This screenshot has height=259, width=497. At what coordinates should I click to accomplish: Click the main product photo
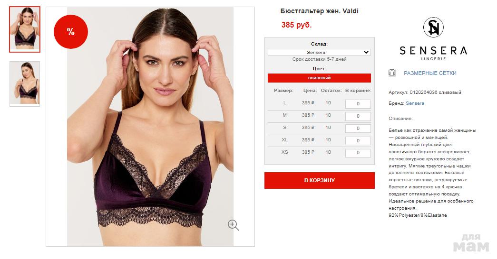(150, 127)
